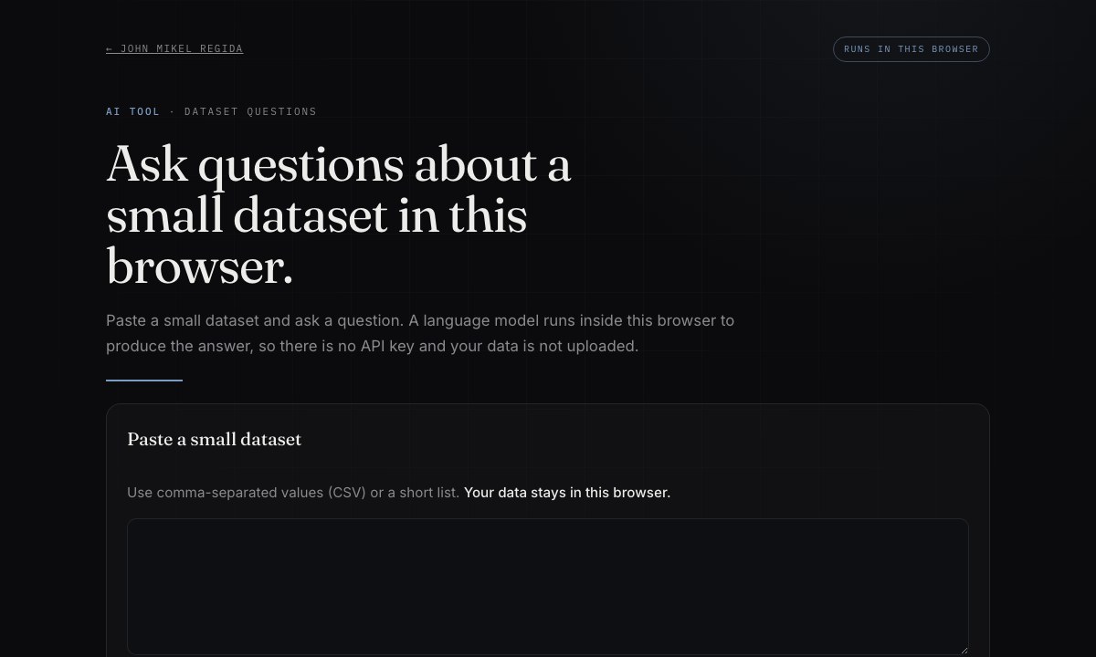
Task: Click the 'Paste a small dataset' heading
Action: (215, 439)
